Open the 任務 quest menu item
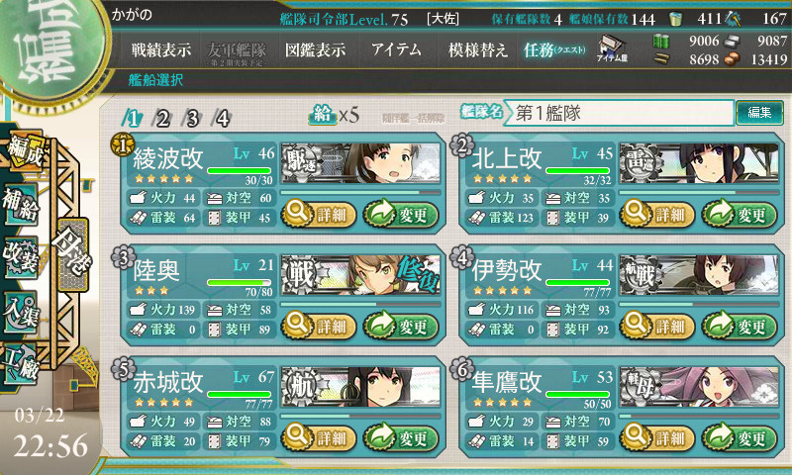The height and width of the screenshot is (475, 792). coord(554,49)
